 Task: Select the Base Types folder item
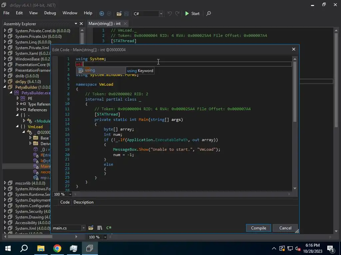[45, 138]
